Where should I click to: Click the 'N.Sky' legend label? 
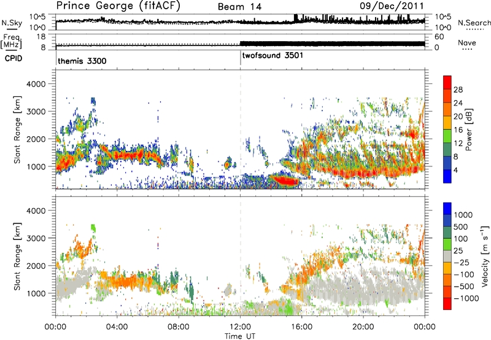[12, 23]
